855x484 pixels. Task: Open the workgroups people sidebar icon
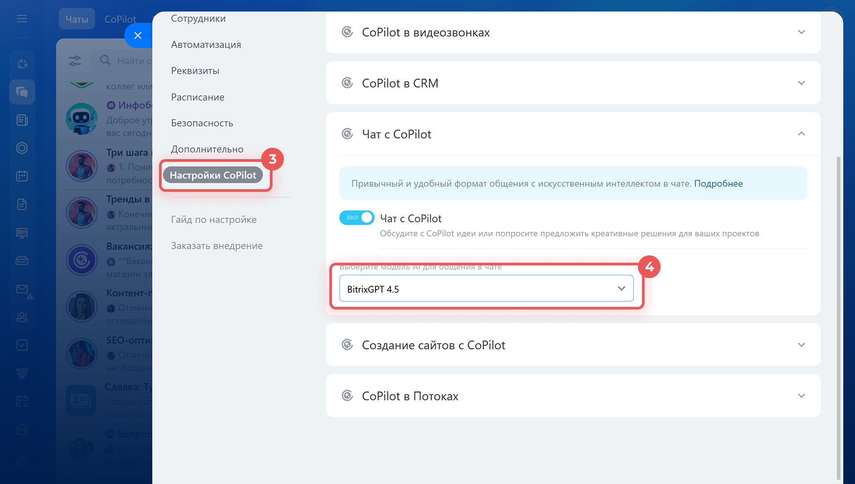coord(22,317)
